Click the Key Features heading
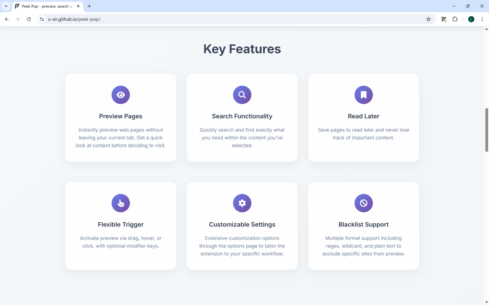This screenshot has width=489, height=305. pyautogui.click(x=242, y=49)
